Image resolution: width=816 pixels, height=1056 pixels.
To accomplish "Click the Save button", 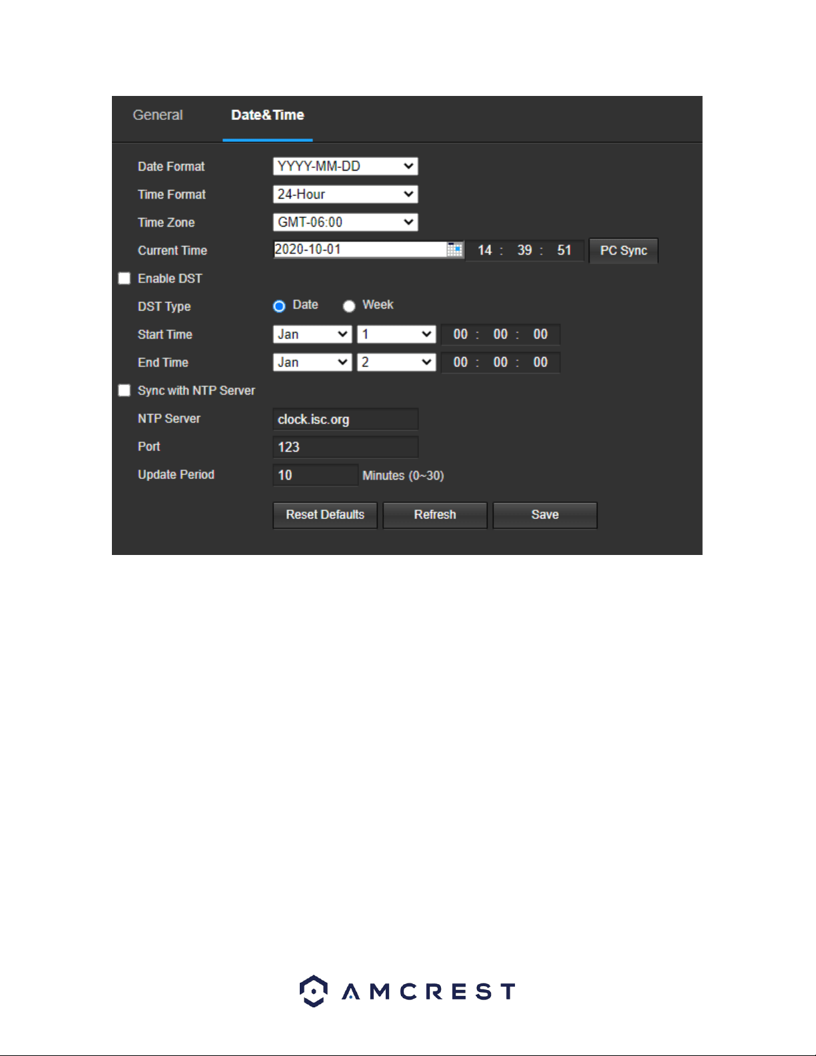I will pos(545,515).
